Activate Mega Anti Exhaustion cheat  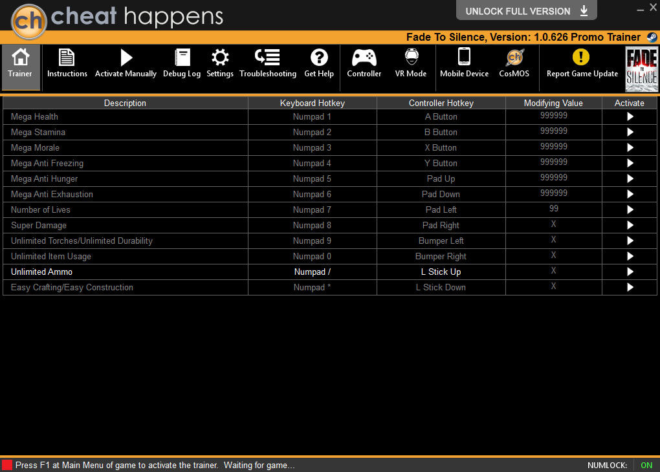coord(630,195)
